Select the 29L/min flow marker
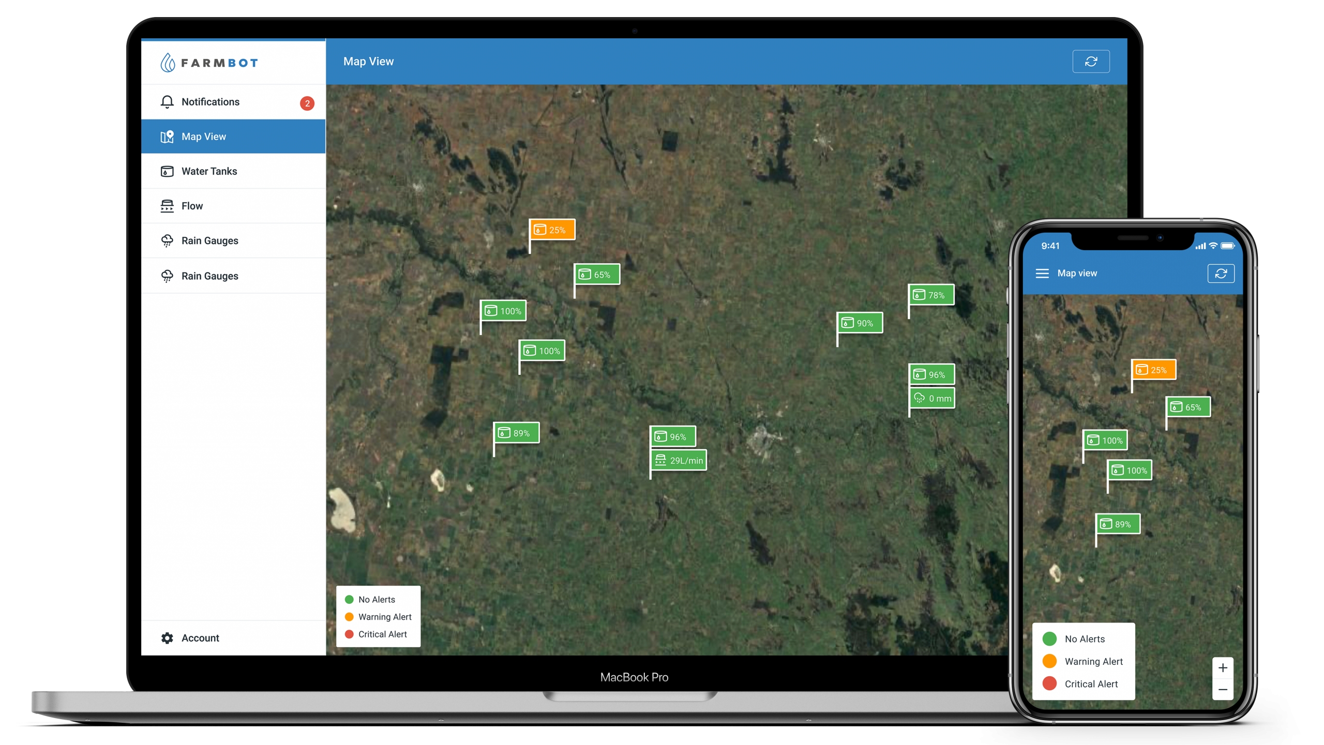This screenshot has width=1324, height=745. (x=679, y=460)
